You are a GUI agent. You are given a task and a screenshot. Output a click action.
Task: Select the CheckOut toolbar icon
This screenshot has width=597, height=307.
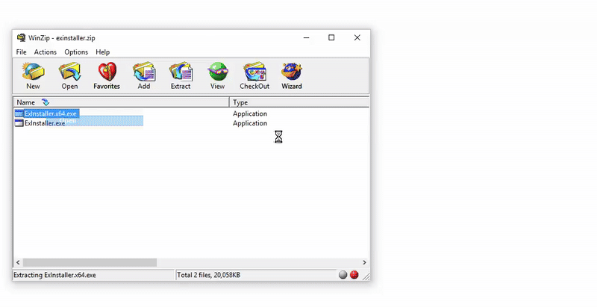[254, 75]
